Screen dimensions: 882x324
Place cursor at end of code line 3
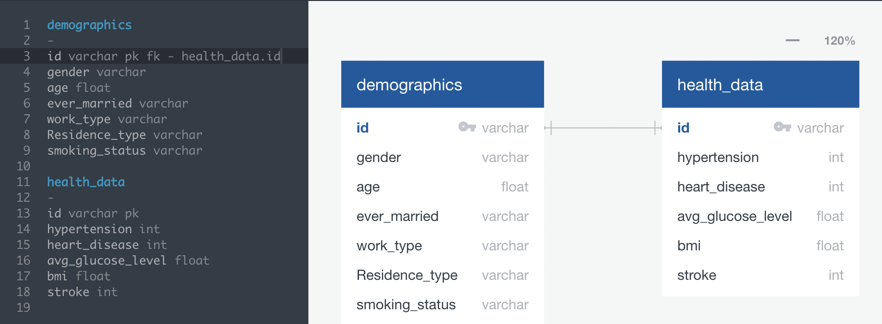pyautogui.click(x=281, y=56)
